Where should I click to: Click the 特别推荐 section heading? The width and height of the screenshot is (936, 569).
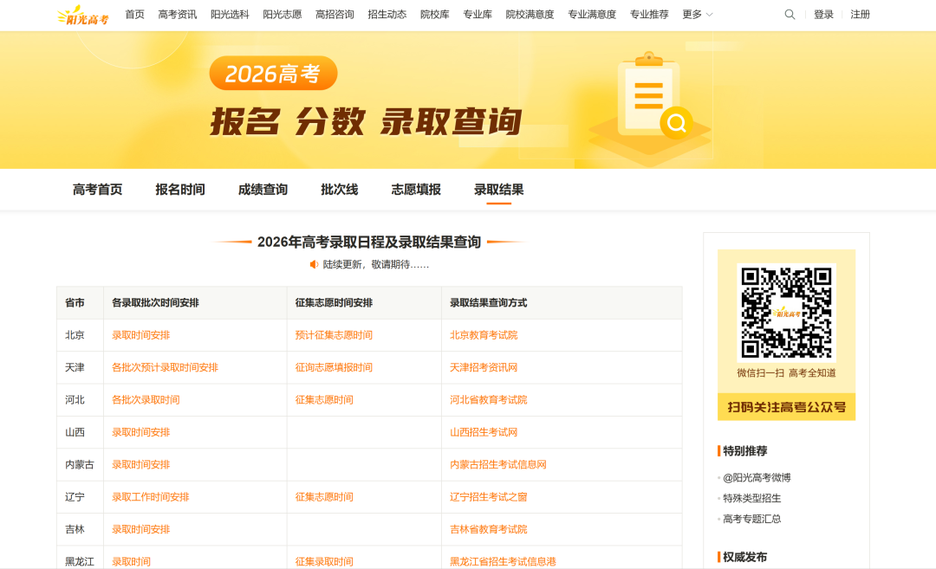coord(745,451)
